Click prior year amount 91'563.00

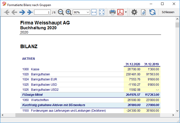click(x=152, y=74)
